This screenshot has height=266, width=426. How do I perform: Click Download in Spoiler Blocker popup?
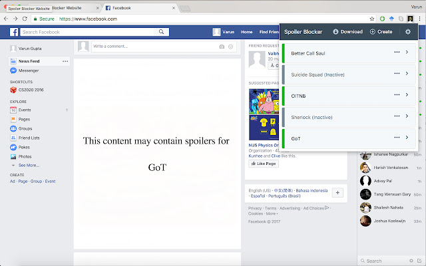[x=347, y=32]
